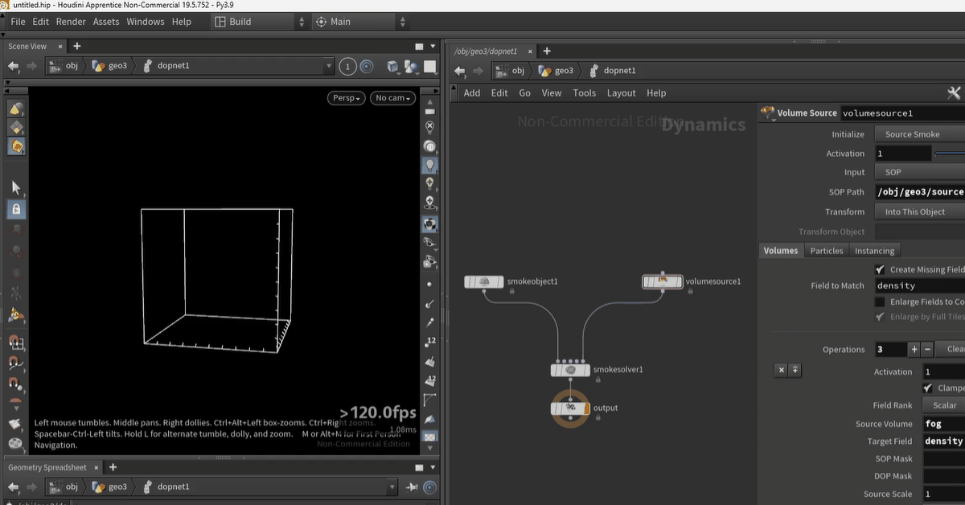
Task: Click the wrench icon in network editor
Action: (955, 92)
